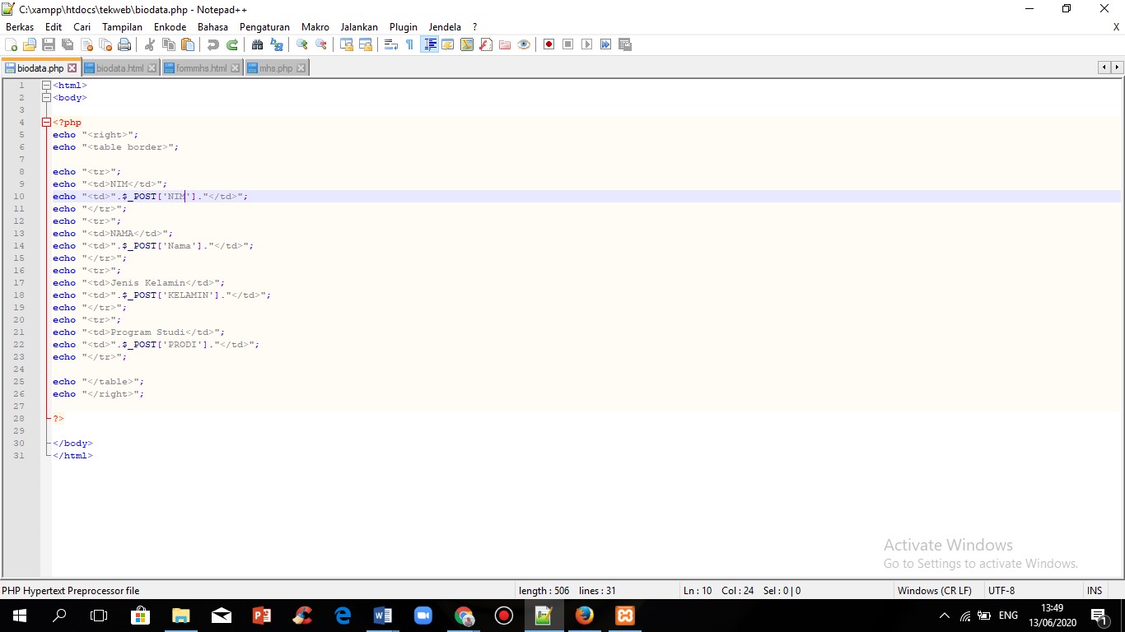This screenshot has width=1125, height=632.
Task: Open Folder as Workspace toolbar icon
Action: coord(505,44)
